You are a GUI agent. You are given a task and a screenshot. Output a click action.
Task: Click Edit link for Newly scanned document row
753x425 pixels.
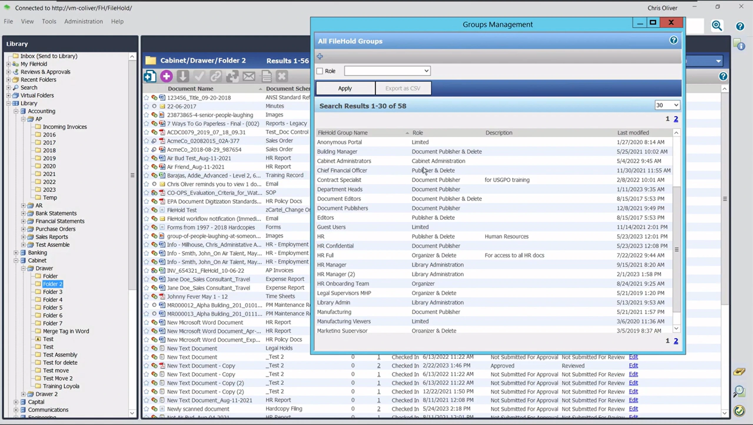(x=633, y=409)
